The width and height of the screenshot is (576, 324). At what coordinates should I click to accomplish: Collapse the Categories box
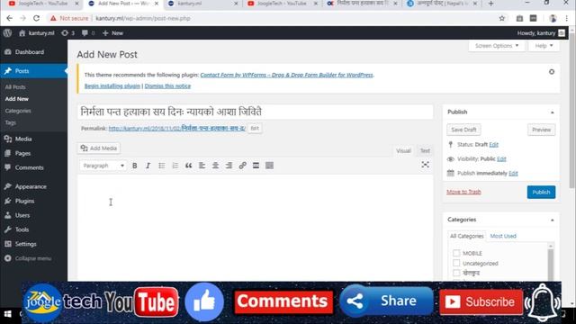click(552, 220)
